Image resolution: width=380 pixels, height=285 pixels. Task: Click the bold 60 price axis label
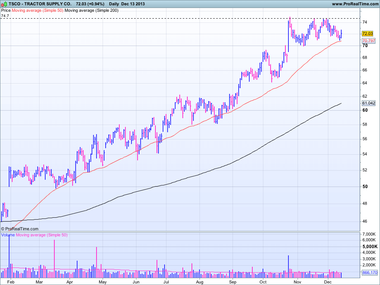(365, 110)
